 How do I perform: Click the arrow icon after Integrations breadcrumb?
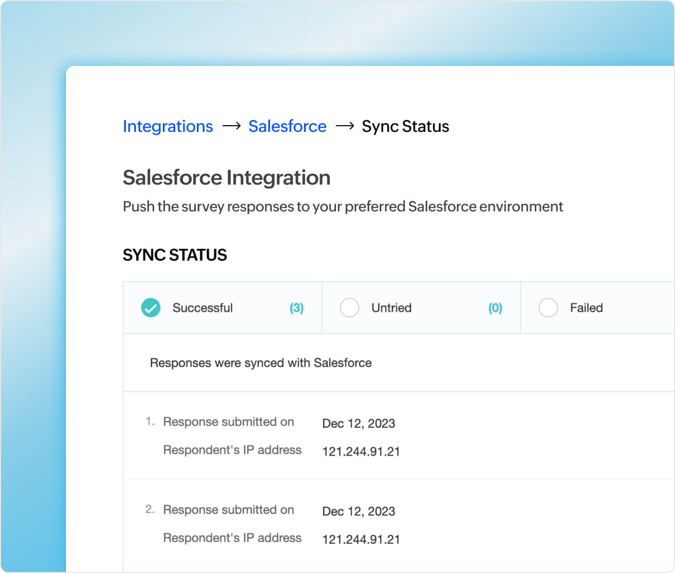pos(231,126)
